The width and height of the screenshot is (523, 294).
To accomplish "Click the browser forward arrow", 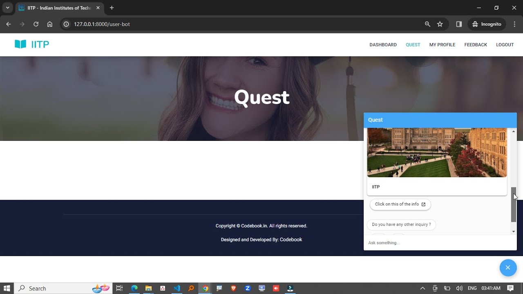I will pyautogui.click(x=22, y=24).
